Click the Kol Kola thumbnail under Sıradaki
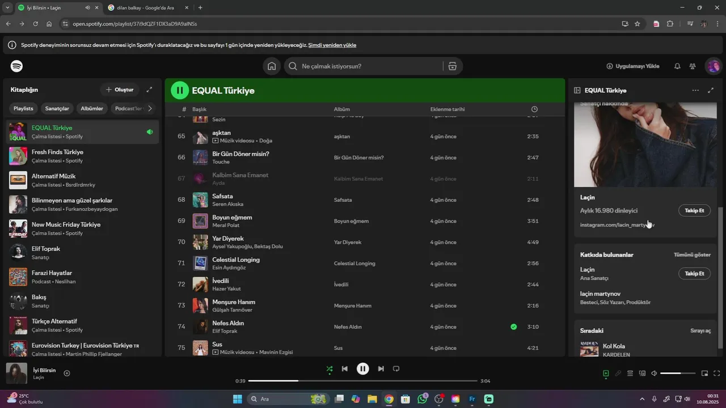The image size is (726, 408). [x=589, y=349]
